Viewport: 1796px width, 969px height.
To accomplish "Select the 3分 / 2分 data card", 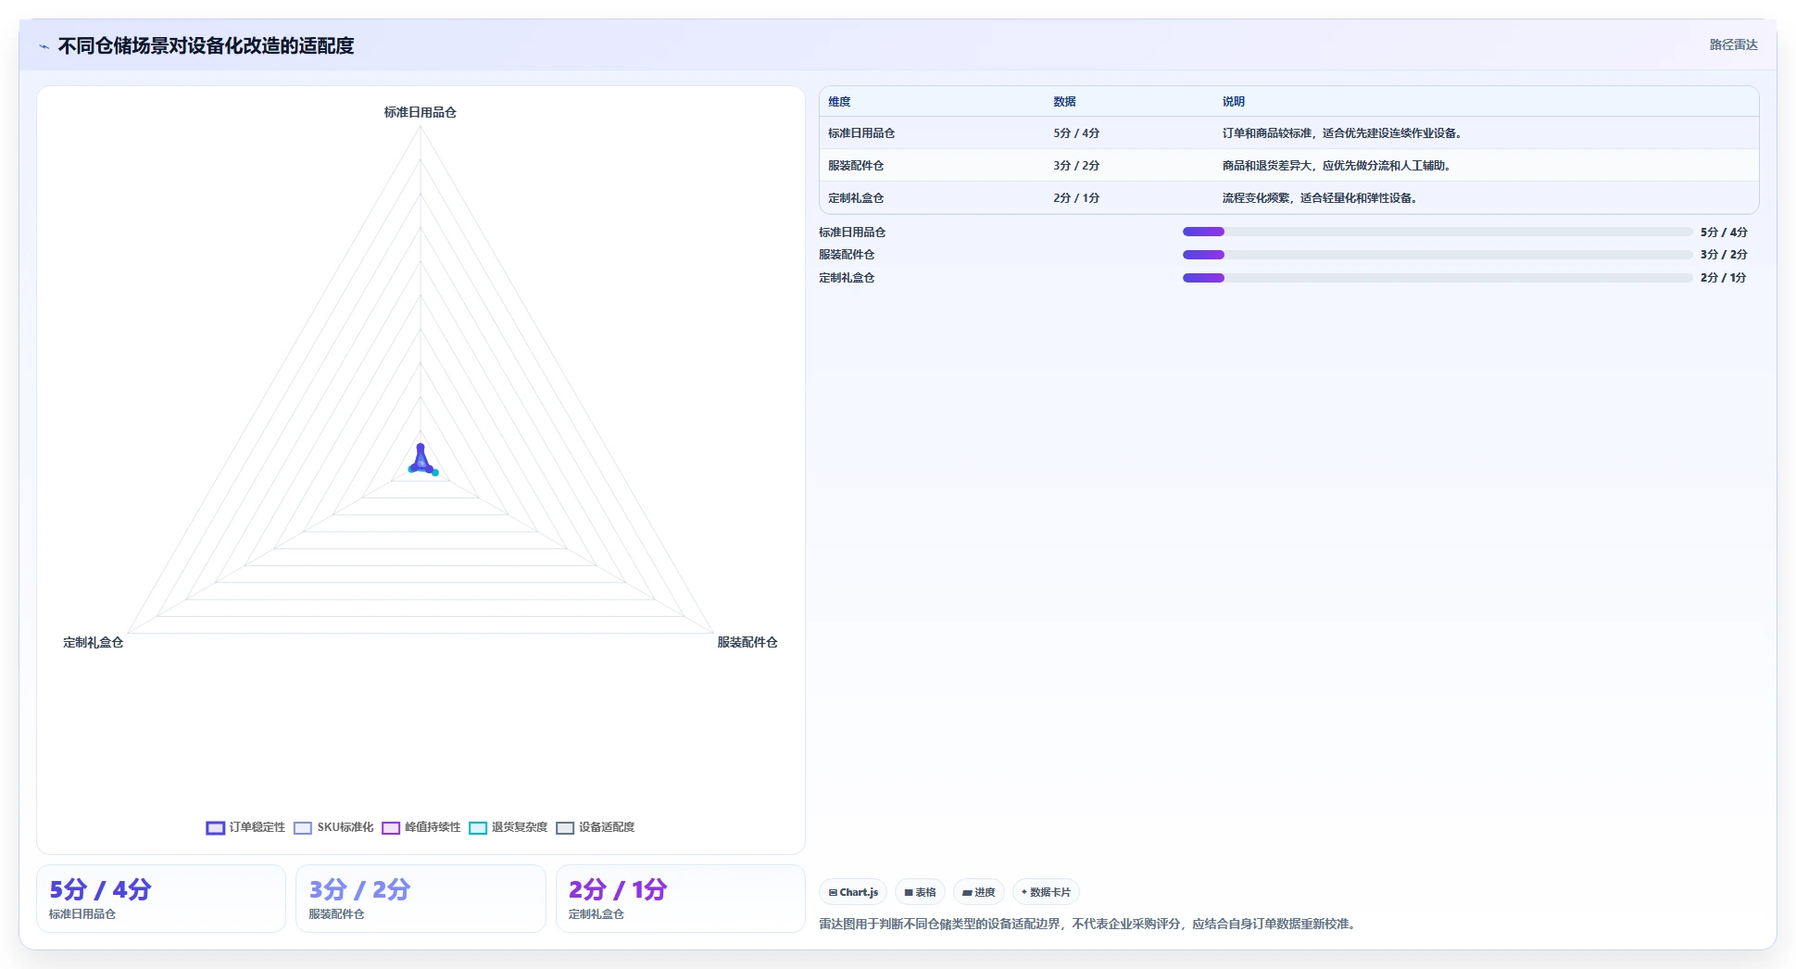I will pos(421,899).
